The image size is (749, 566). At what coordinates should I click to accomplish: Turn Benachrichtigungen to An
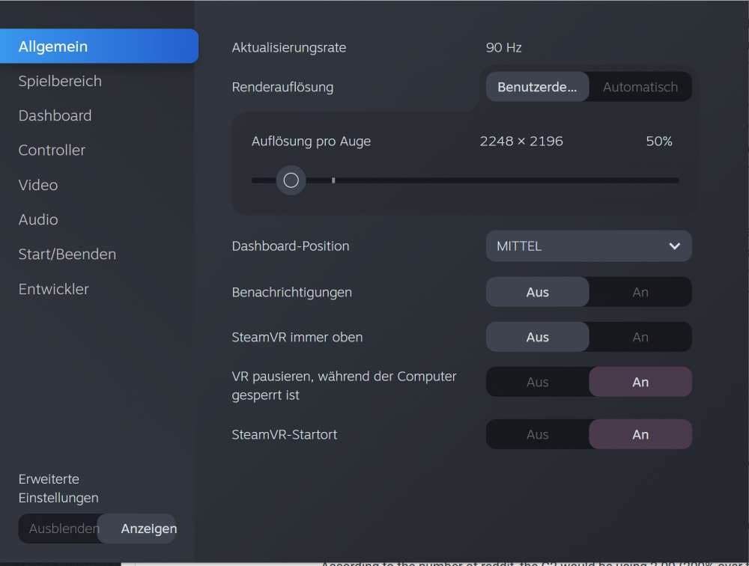pos(640,292)
